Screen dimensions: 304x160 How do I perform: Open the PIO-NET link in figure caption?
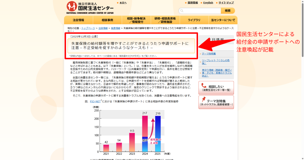(x=95, y=101)
